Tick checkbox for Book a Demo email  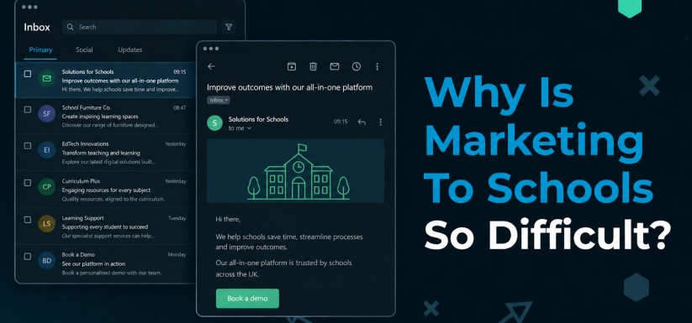click(x=28, y=256)
